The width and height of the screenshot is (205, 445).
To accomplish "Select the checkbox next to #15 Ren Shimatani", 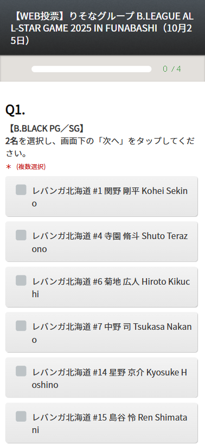I will pos(21,416).
